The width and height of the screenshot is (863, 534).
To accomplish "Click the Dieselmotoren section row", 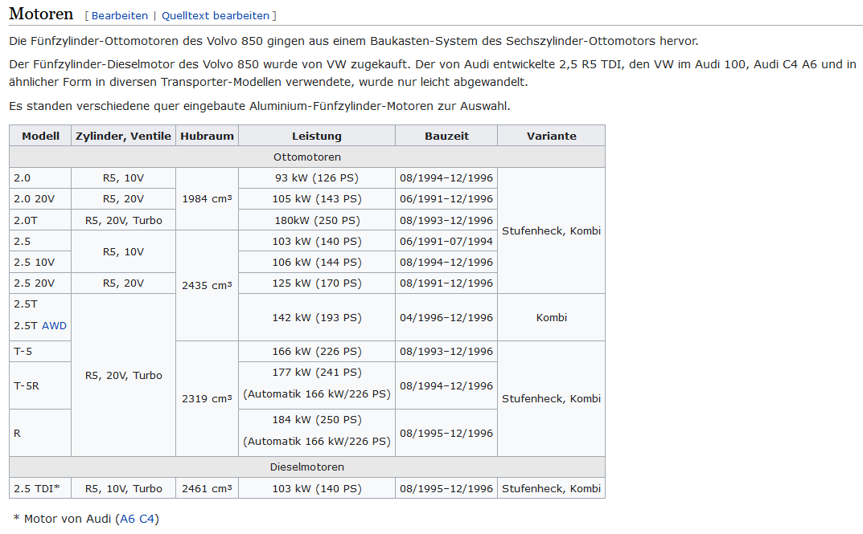I will (x=306, y=467).
